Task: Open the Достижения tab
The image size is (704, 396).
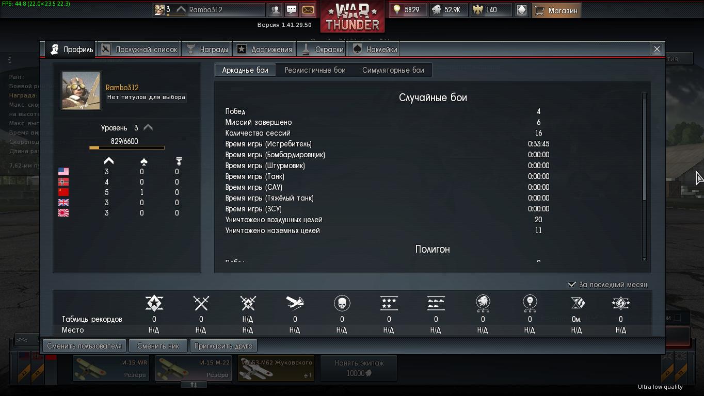Action: point(264,49)
